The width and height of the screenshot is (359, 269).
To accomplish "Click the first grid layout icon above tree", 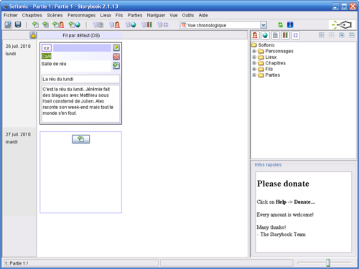I will (322, 35).
